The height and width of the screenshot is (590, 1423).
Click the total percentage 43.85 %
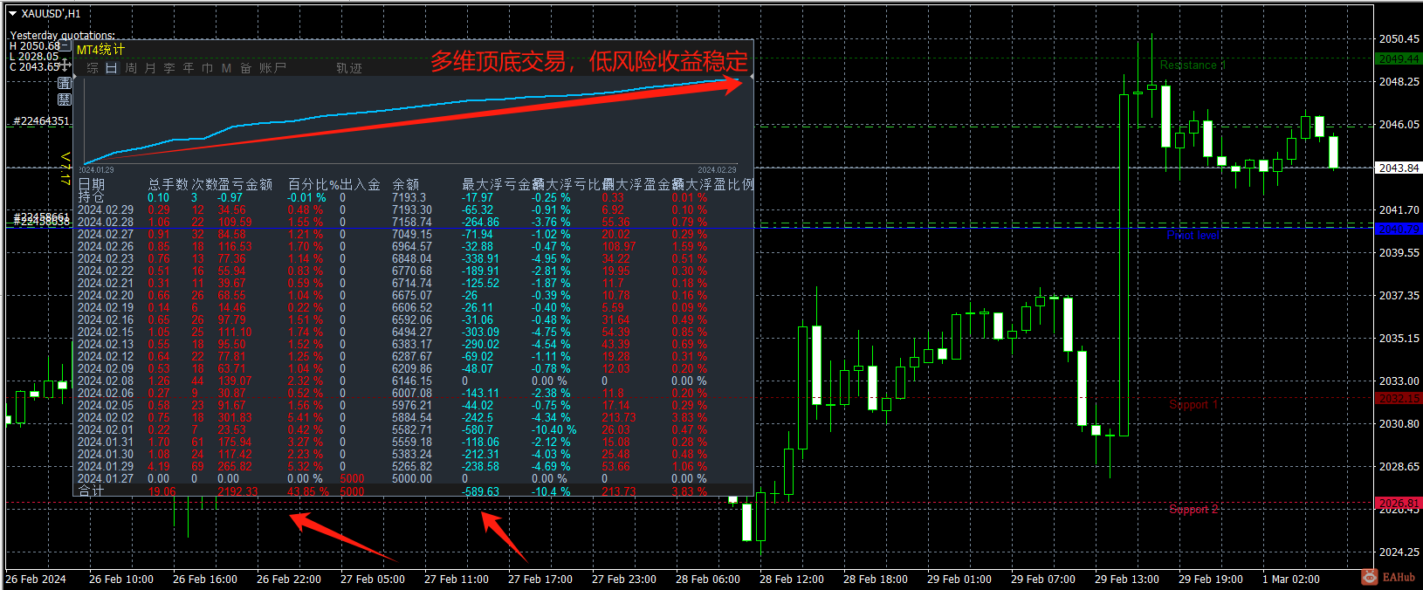[308, 491]
